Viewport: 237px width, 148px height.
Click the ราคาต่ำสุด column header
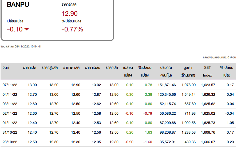pos(71,67)
